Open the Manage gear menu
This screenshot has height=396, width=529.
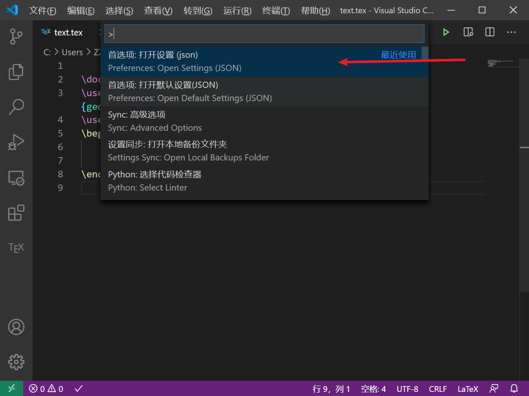pyautogui.click(x=16, y=362)
